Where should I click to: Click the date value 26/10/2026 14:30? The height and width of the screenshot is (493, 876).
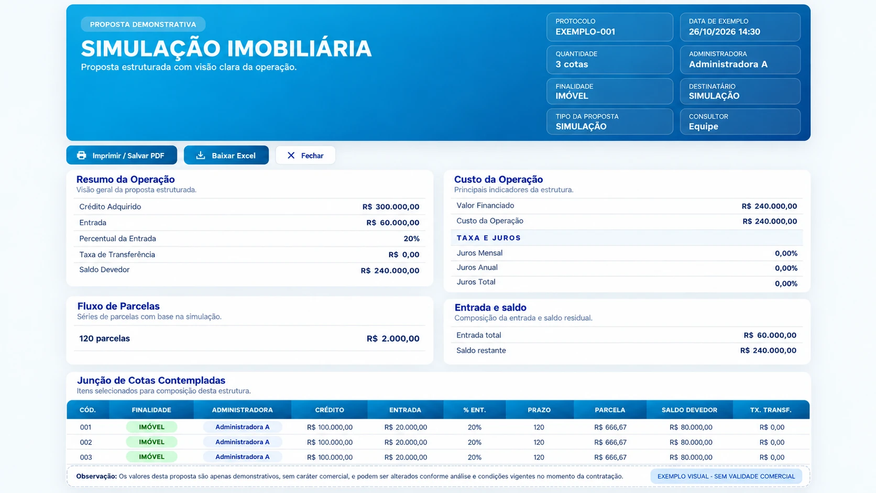coord(725,32)
